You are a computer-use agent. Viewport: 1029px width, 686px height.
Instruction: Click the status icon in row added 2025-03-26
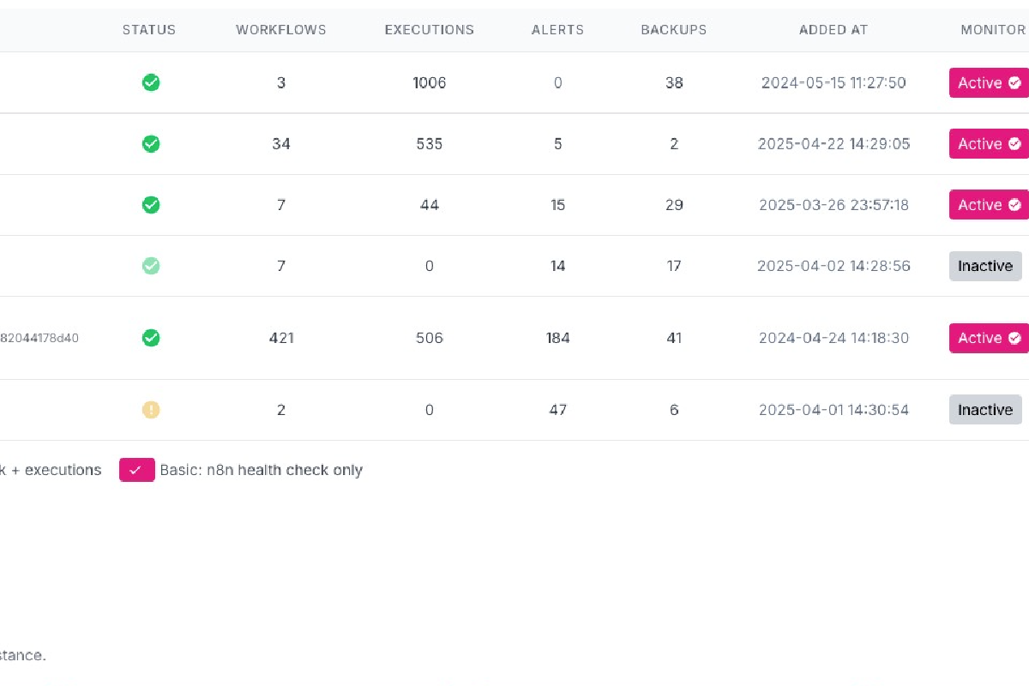(151, 205)
